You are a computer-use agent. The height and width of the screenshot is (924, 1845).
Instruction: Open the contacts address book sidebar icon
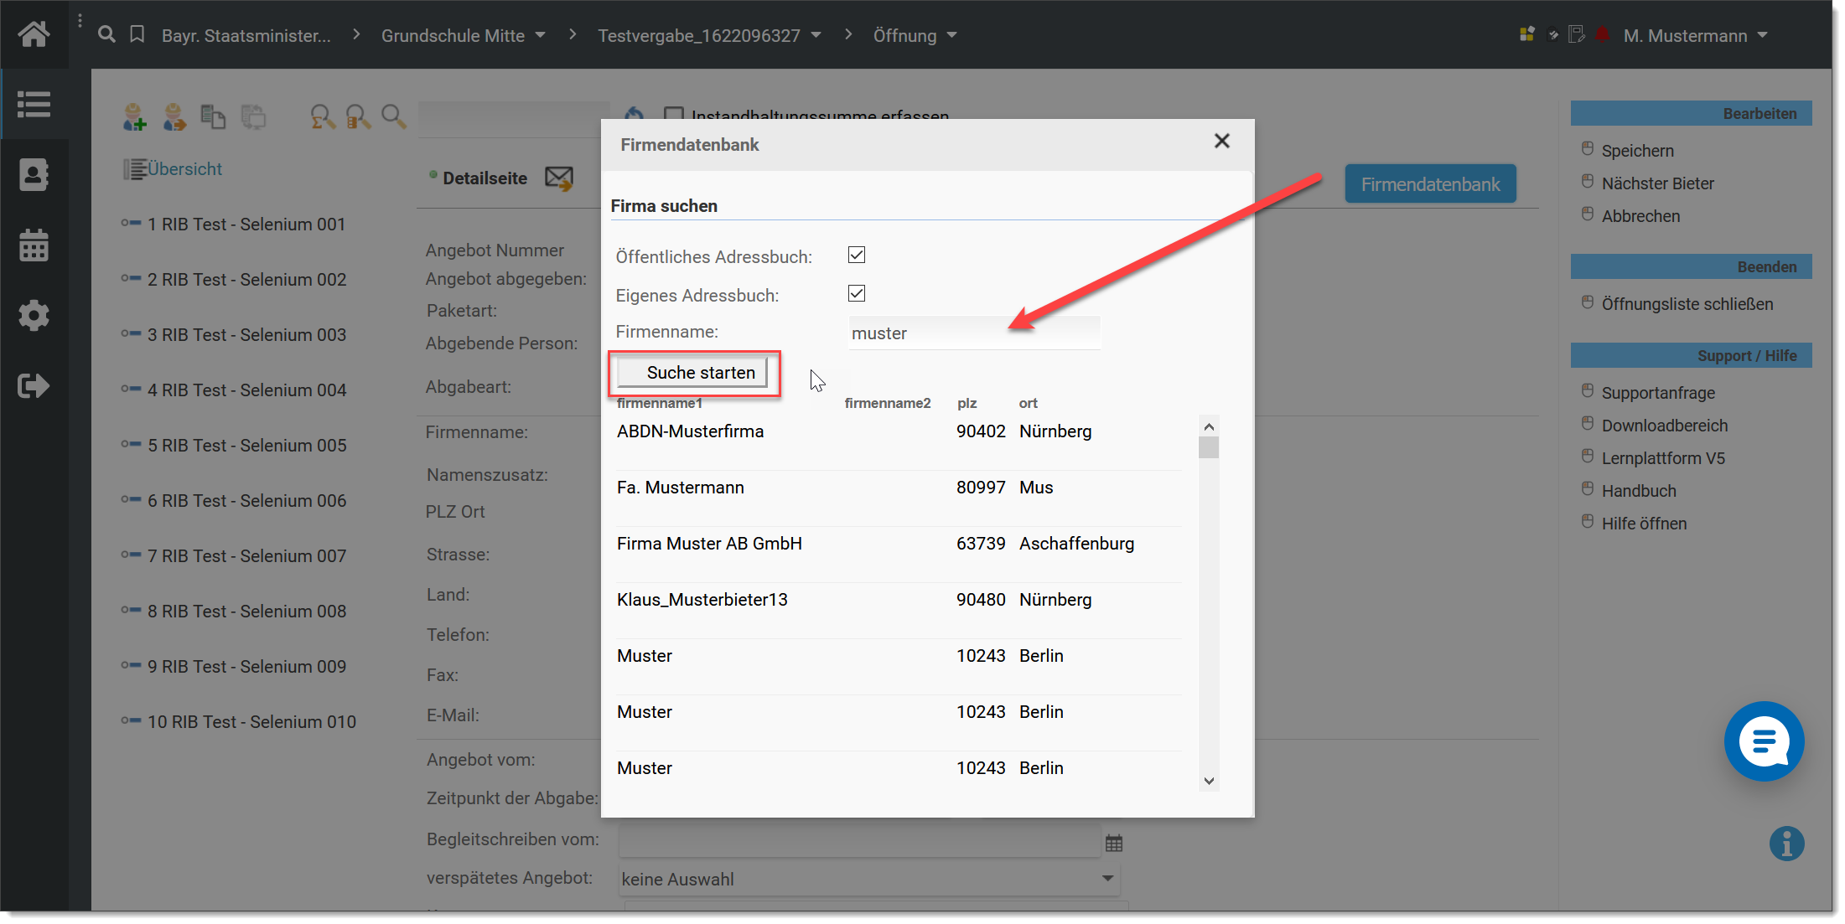click(34, 174)
